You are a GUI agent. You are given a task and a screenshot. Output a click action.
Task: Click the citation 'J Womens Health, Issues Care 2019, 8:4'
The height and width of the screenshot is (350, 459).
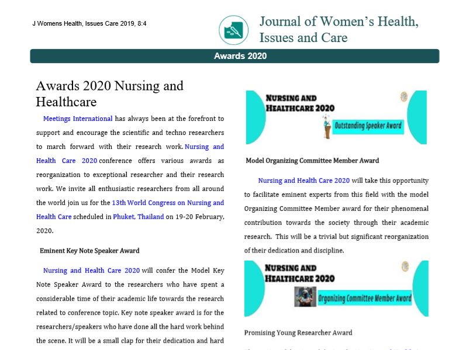tap(89, 23)
